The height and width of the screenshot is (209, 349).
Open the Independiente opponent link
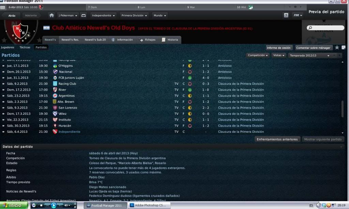pyautogui.click(x=70, y=132)
